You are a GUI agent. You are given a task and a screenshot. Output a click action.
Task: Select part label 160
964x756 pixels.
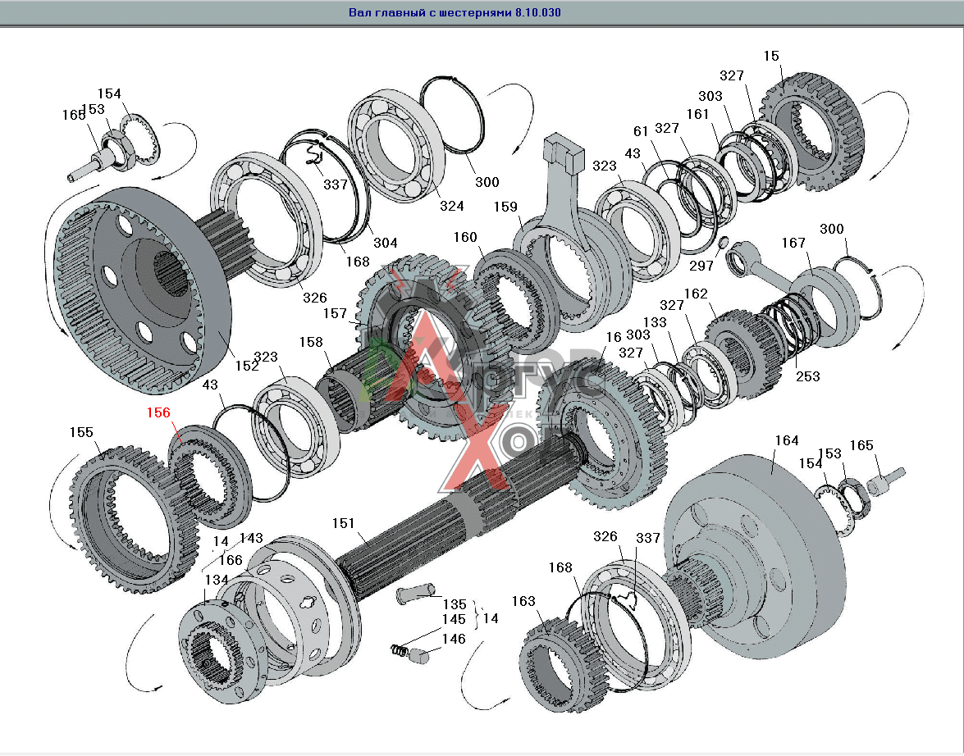tap(464, 237)
